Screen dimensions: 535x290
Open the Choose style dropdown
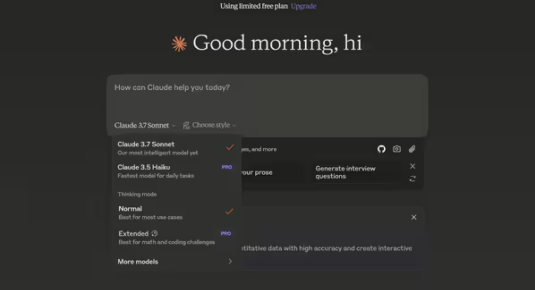click(214, 125)
